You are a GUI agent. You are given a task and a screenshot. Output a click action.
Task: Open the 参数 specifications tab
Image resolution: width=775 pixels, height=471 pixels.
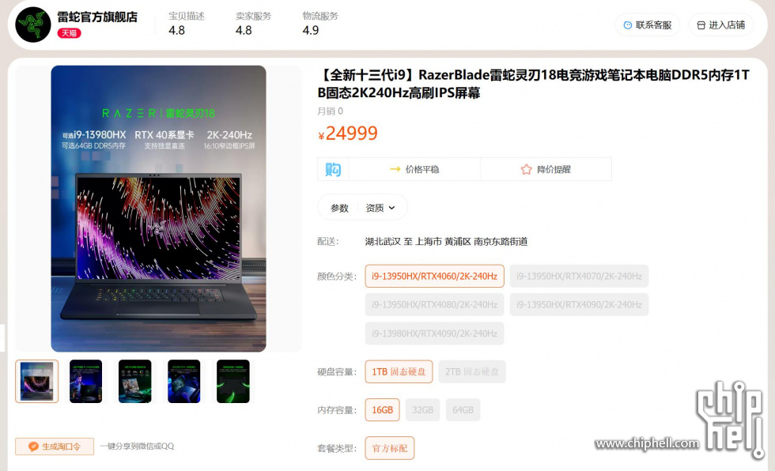point(339,208)
